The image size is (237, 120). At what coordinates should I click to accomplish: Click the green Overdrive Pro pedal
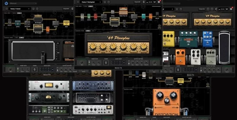tap(188, 39)
